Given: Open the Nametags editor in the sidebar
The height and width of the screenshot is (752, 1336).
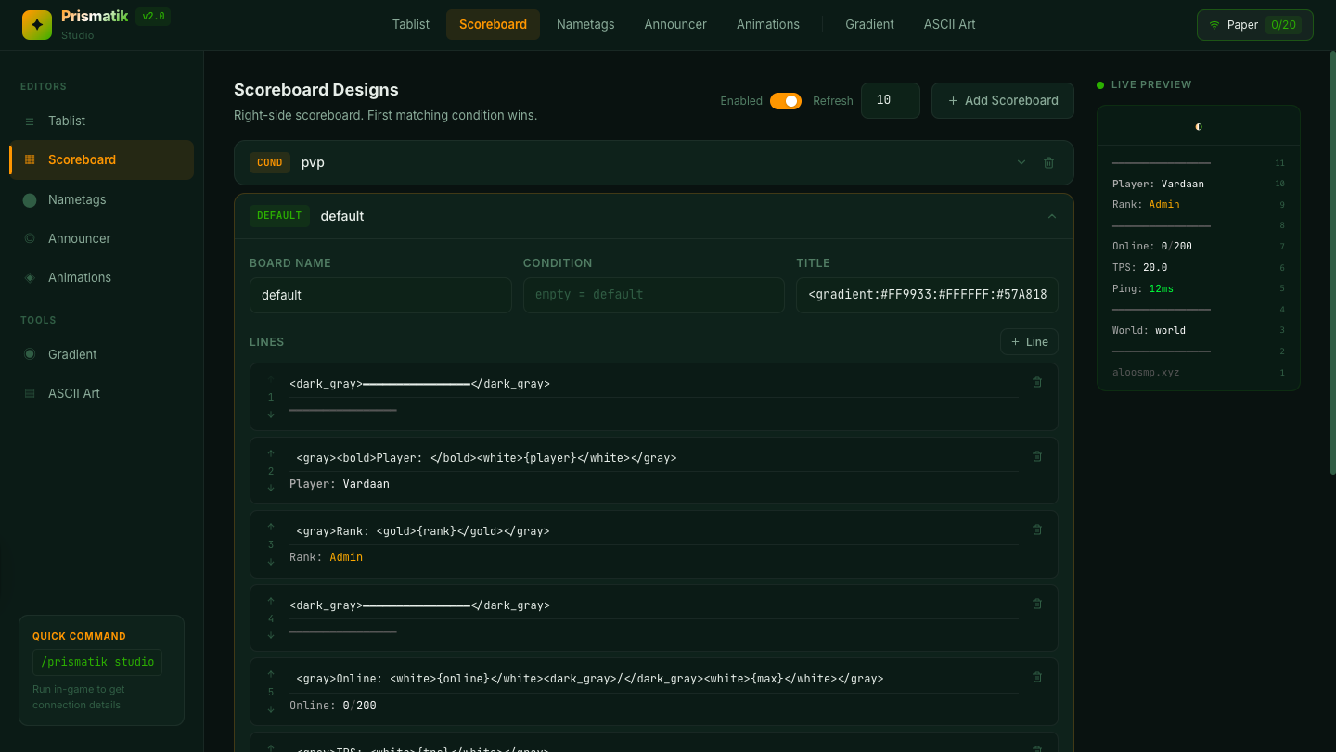Looking at the screenshot, I should [102, 199].
